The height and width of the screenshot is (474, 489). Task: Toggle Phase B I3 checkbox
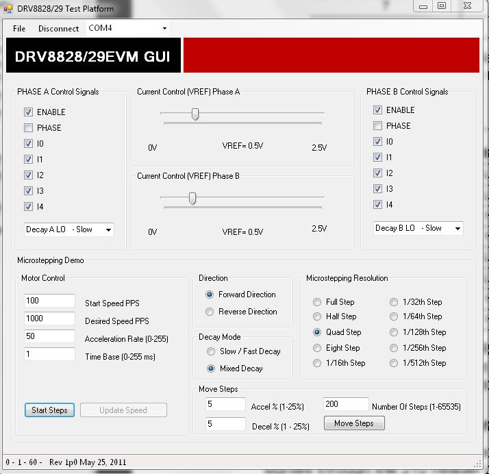377,188
